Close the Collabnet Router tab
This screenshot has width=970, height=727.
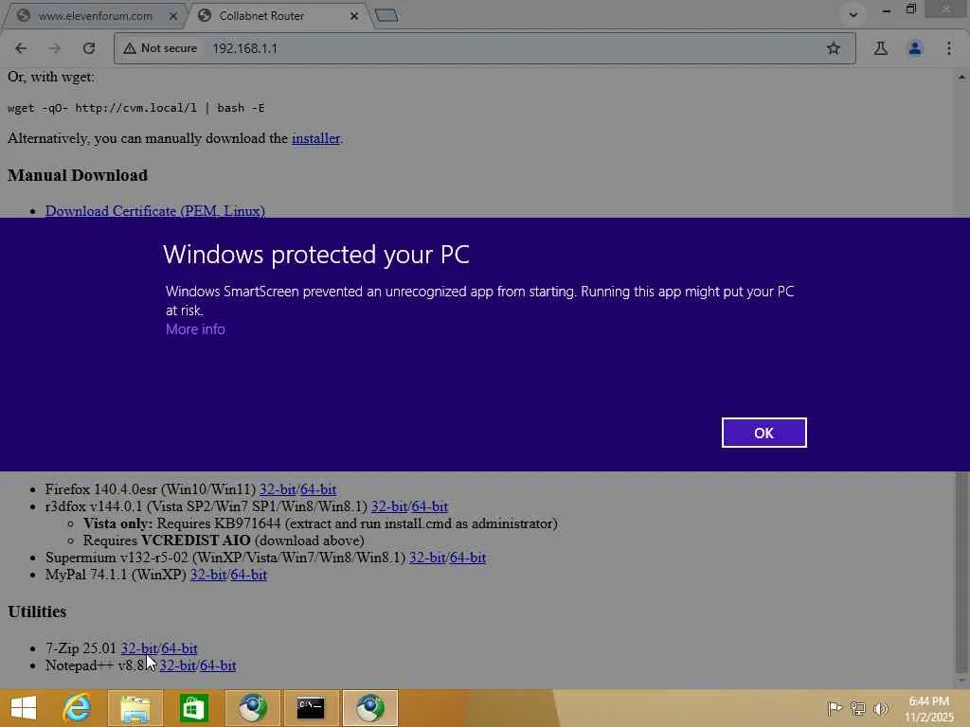coord(354,16)
